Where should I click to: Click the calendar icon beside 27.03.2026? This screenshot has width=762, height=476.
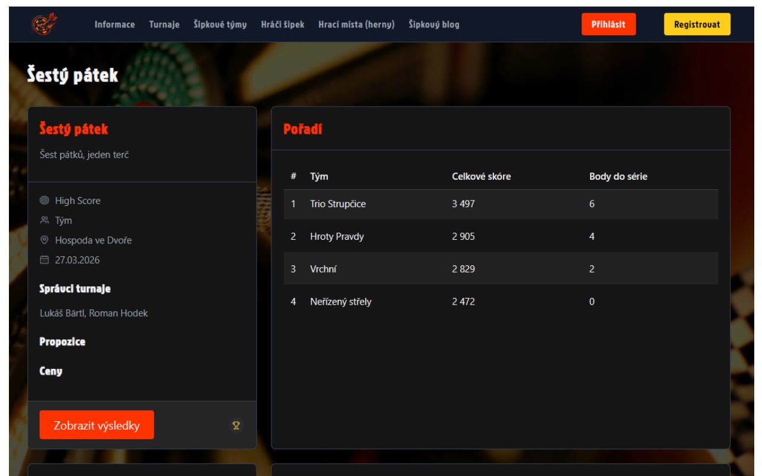[44, 261]
